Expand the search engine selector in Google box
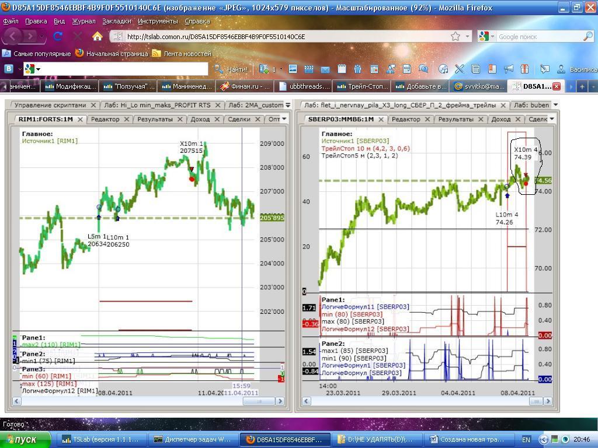The image size is (598, 448). (x=486, y=37)
